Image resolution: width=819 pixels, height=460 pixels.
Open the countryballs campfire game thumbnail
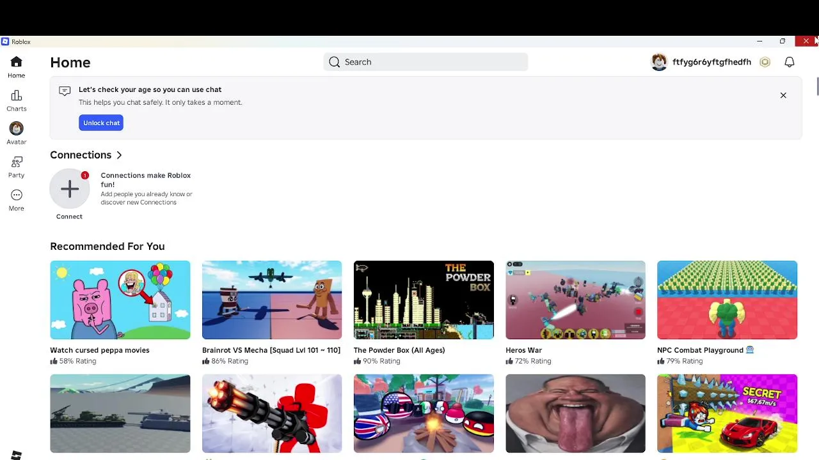click(x=424, y=413)
